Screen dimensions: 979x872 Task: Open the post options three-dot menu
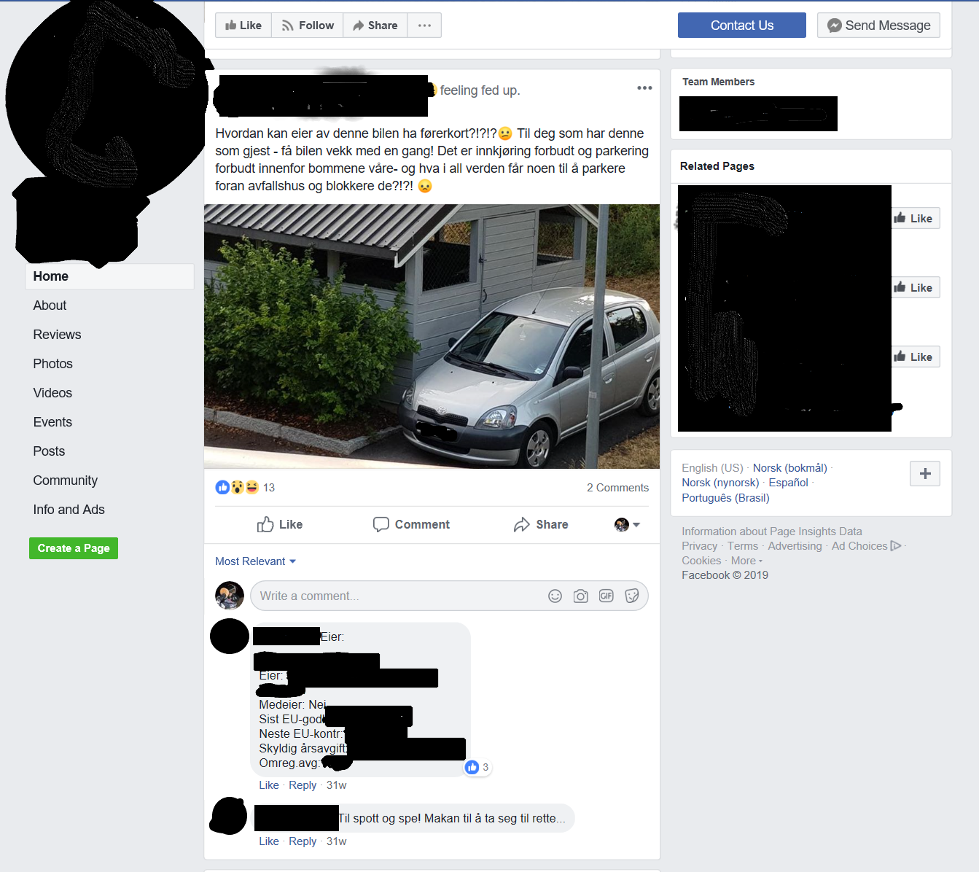point(644,88)
